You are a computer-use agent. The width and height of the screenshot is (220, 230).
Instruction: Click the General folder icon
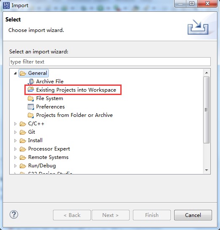[23, 73]
